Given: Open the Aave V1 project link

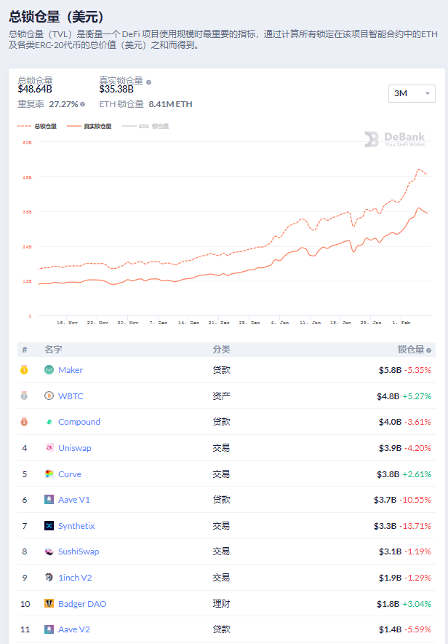Looking at the screenshot, I should point(73,500).
